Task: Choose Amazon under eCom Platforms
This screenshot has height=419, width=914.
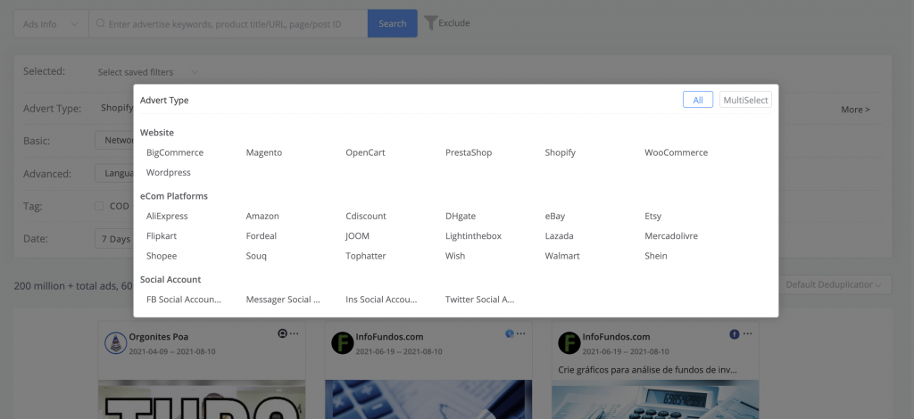Action: [262, 216]
